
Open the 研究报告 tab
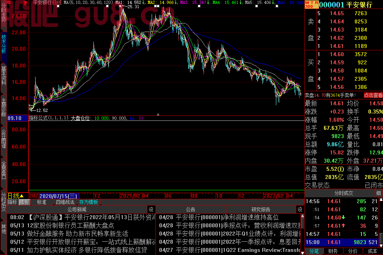(261, 209)
